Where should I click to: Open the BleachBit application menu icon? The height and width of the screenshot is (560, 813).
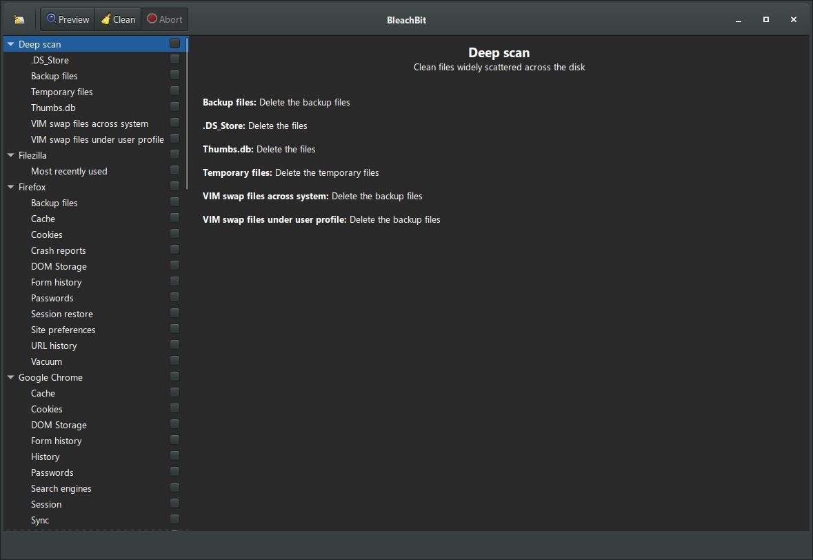coord(19,19)
